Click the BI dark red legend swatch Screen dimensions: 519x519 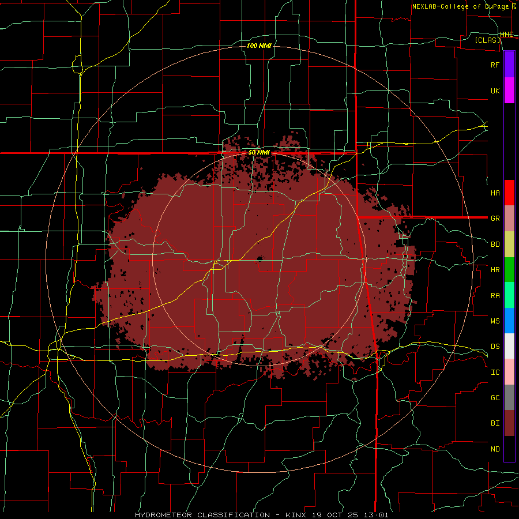[509, 423]
